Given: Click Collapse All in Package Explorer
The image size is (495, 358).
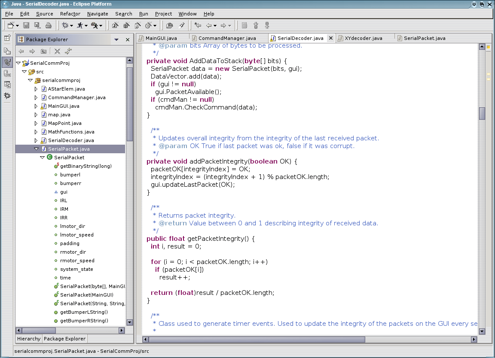Looking at the screenshot, I should click(57, 51).
